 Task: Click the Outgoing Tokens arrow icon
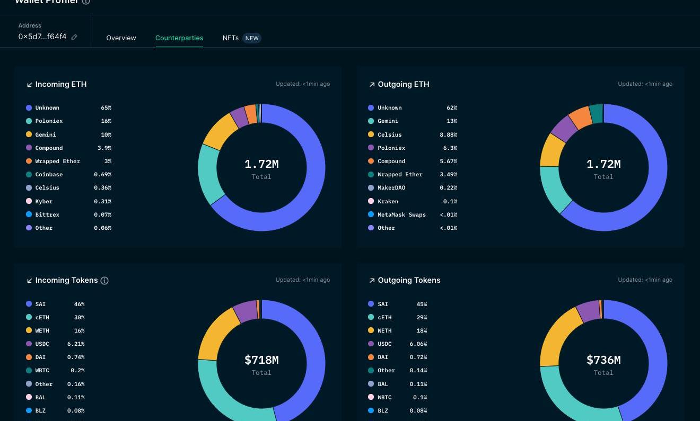tap(372, 281)
